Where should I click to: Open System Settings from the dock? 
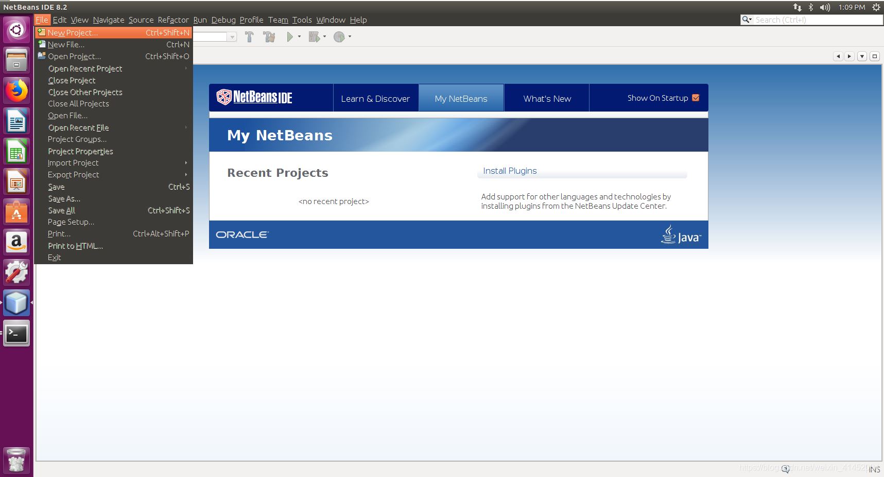[x=16, y=272]
